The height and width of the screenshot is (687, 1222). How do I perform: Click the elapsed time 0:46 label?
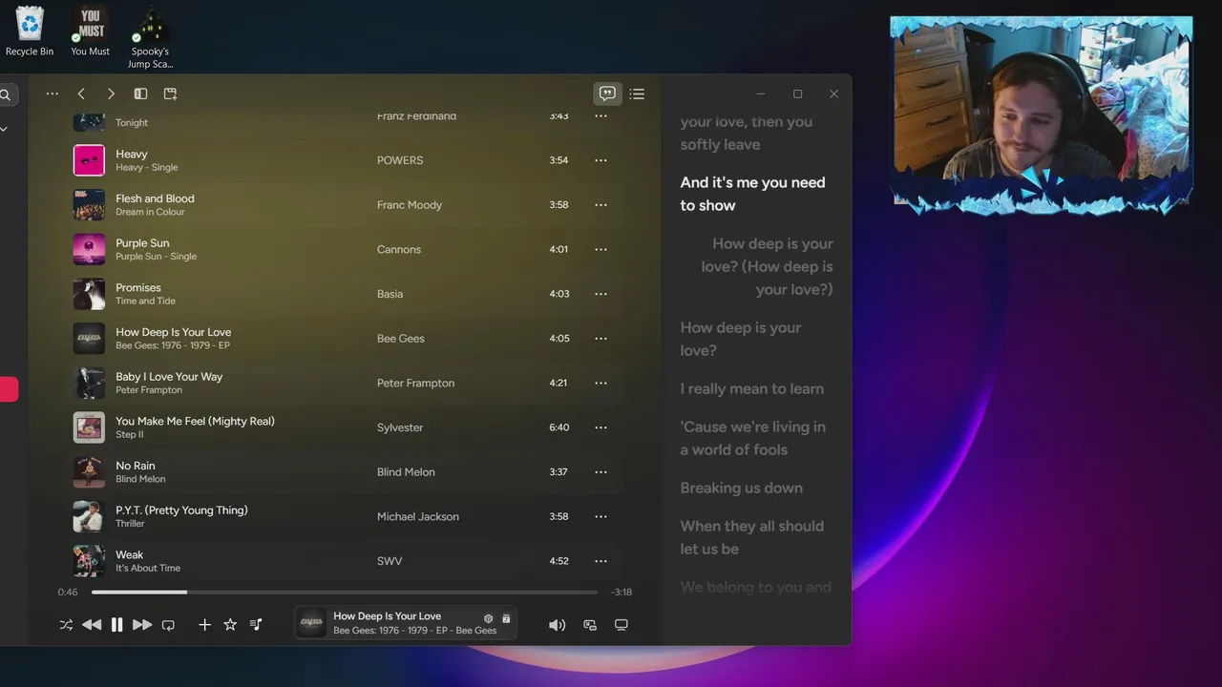(x=68, y=593)
